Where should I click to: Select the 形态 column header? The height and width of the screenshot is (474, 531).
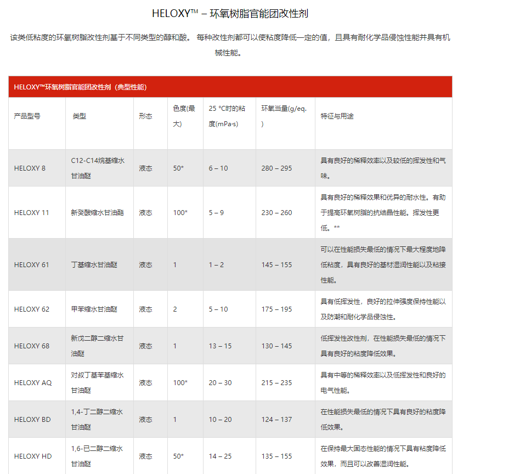click(x=145, y=116)
